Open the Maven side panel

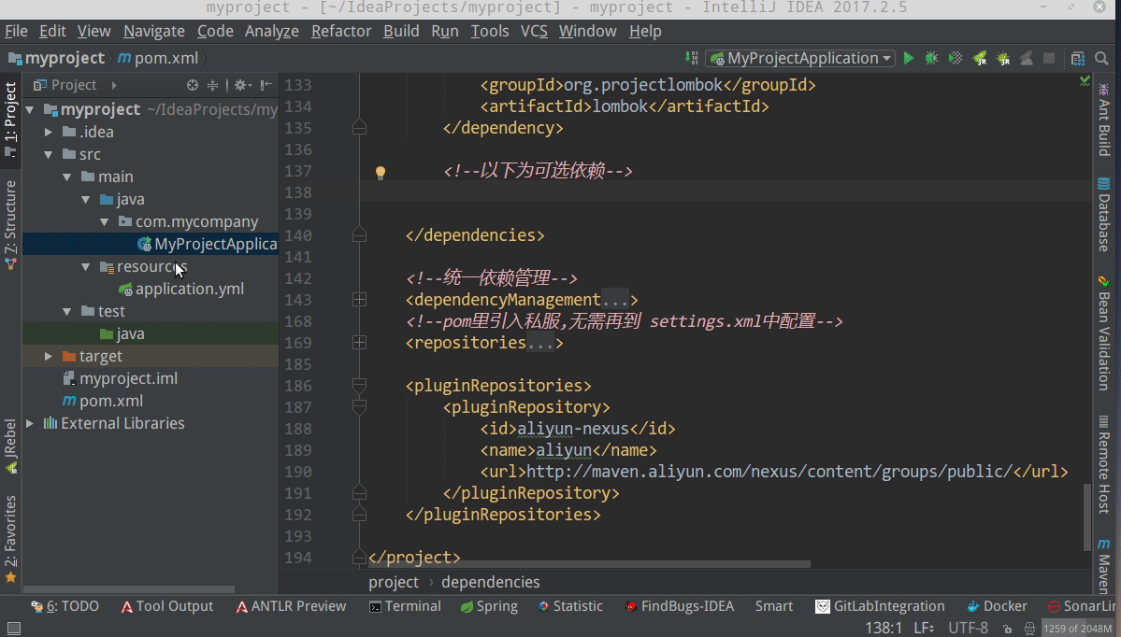[x=1104, y=566]
